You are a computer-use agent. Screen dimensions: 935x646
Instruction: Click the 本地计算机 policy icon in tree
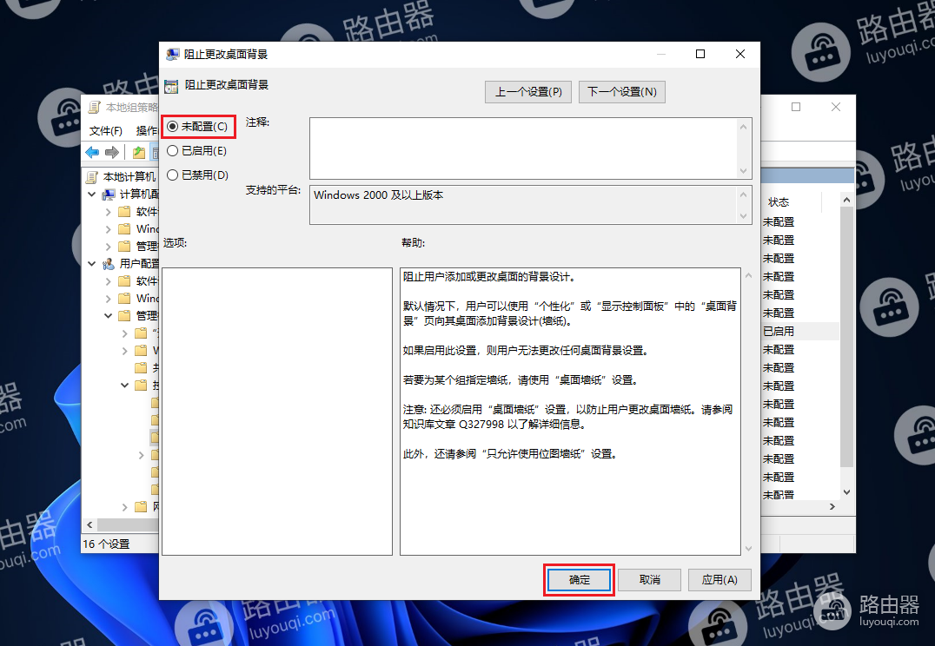pos(92,177)
